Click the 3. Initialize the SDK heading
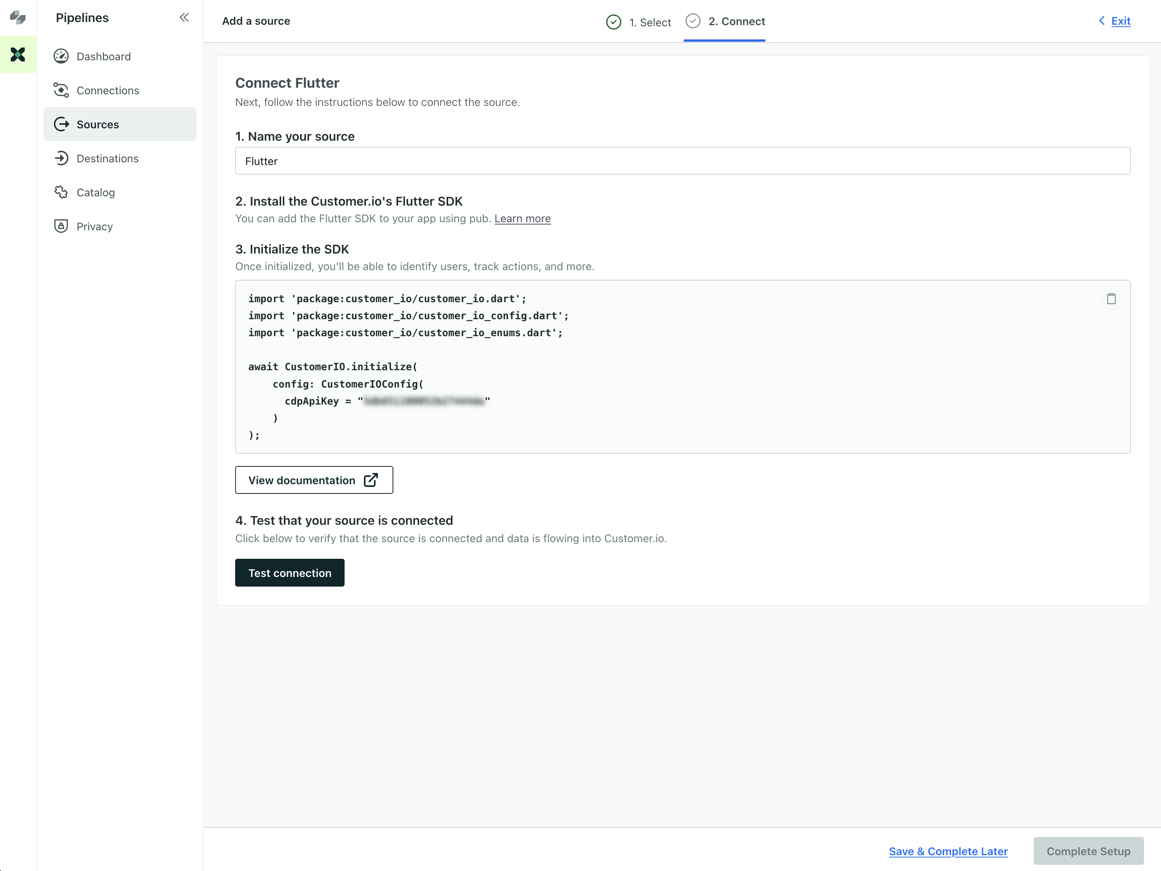1161x871 pixels. click(292, 249)
